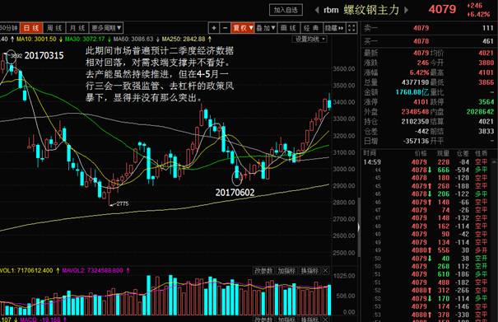Switch to 月线 monthly period
The width and height of the screenshot is (498, 322).
coord(77,28)
